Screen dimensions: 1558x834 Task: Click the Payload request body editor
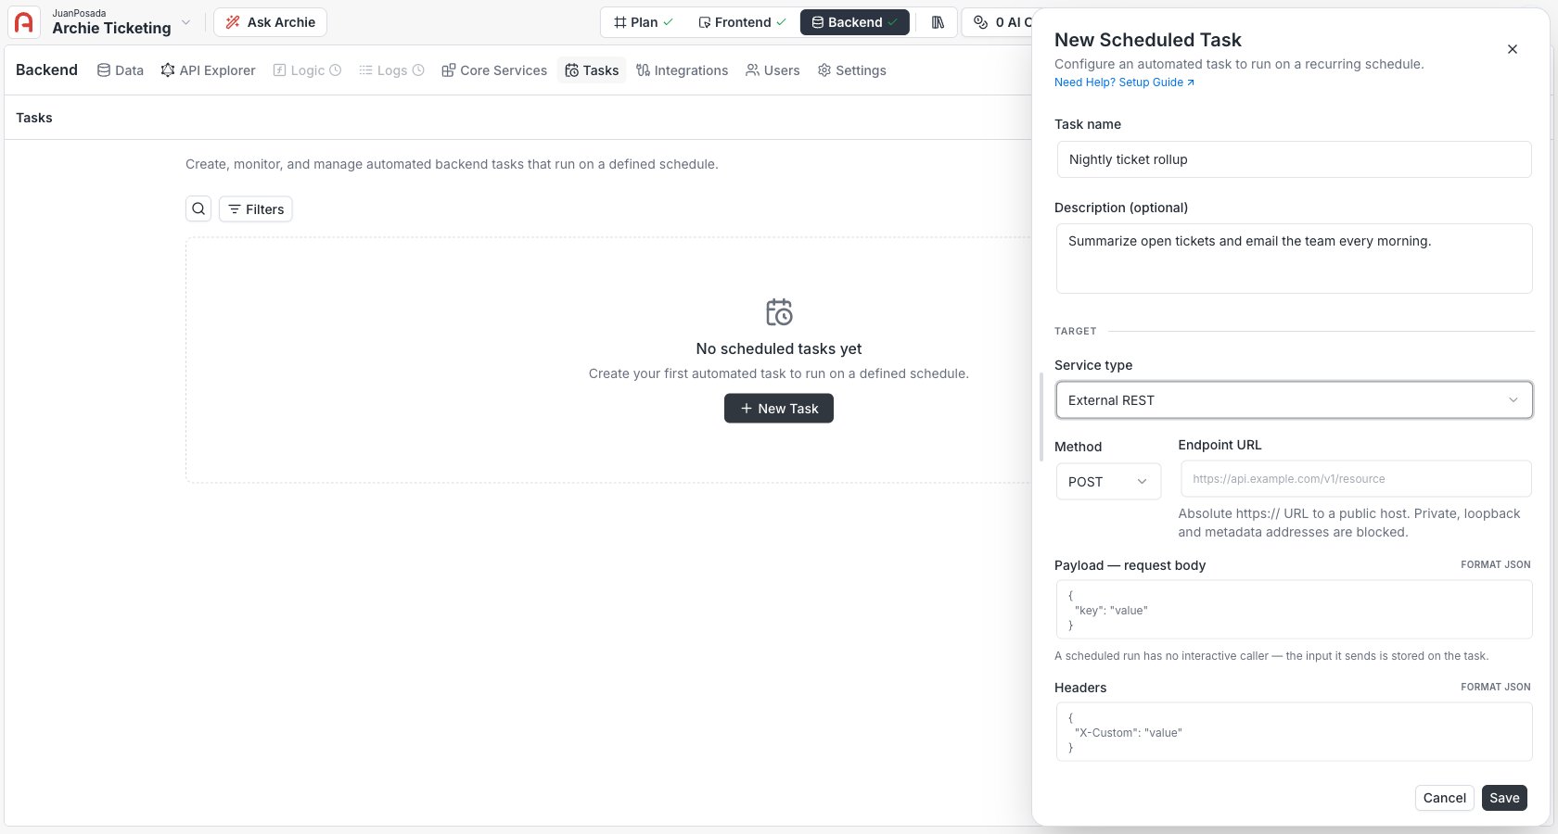[x=1294, y=610]
